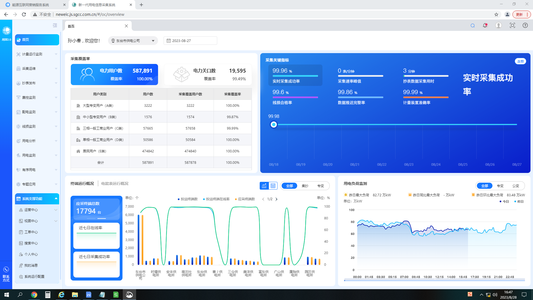Select 集抄 filter in terminal overview
533x300 pixels.
click(x=305, y=186)
